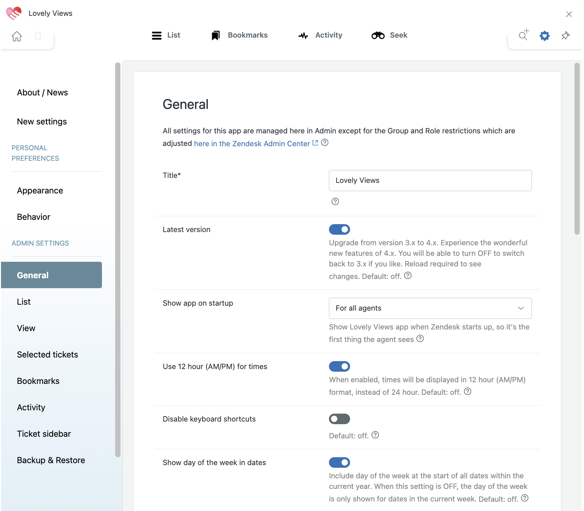Click the ADMIN SETTINGS section heading
The image size is (584, 511).
(40, 243)
